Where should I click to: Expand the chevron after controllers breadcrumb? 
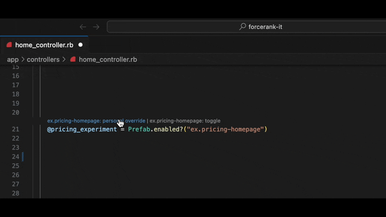[x=64, y=59]
